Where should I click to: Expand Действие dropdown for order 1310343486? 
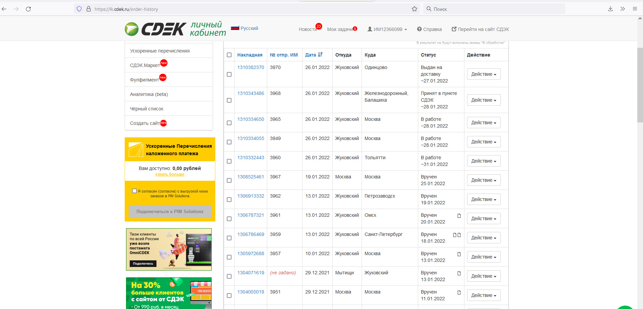pyautogui.click(x=484, y=100)
